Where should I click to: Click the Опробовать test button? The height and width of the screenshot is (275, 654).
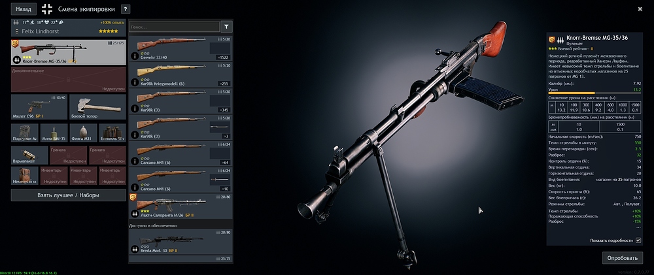point(622,258)
